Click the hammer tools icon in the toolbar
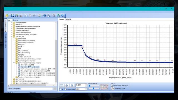Image resolution: width=178 pixels, height=100 pixels. [x=54, y=16]
